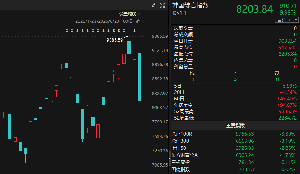Screen dimensions: 300x174
Task: Click the 5日 return -5.99%
Action: tap(289, 86)
